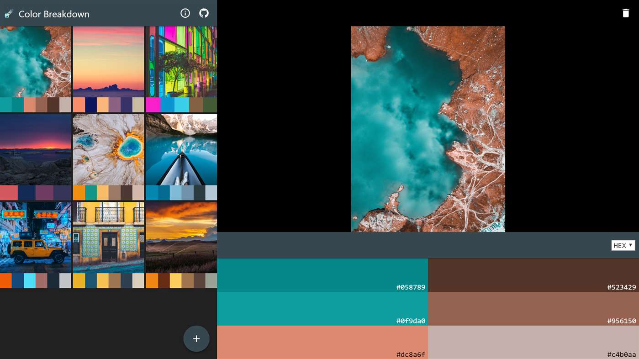Open the colorful building windows thumbnail
639x359 pixels.
[181, 62]
